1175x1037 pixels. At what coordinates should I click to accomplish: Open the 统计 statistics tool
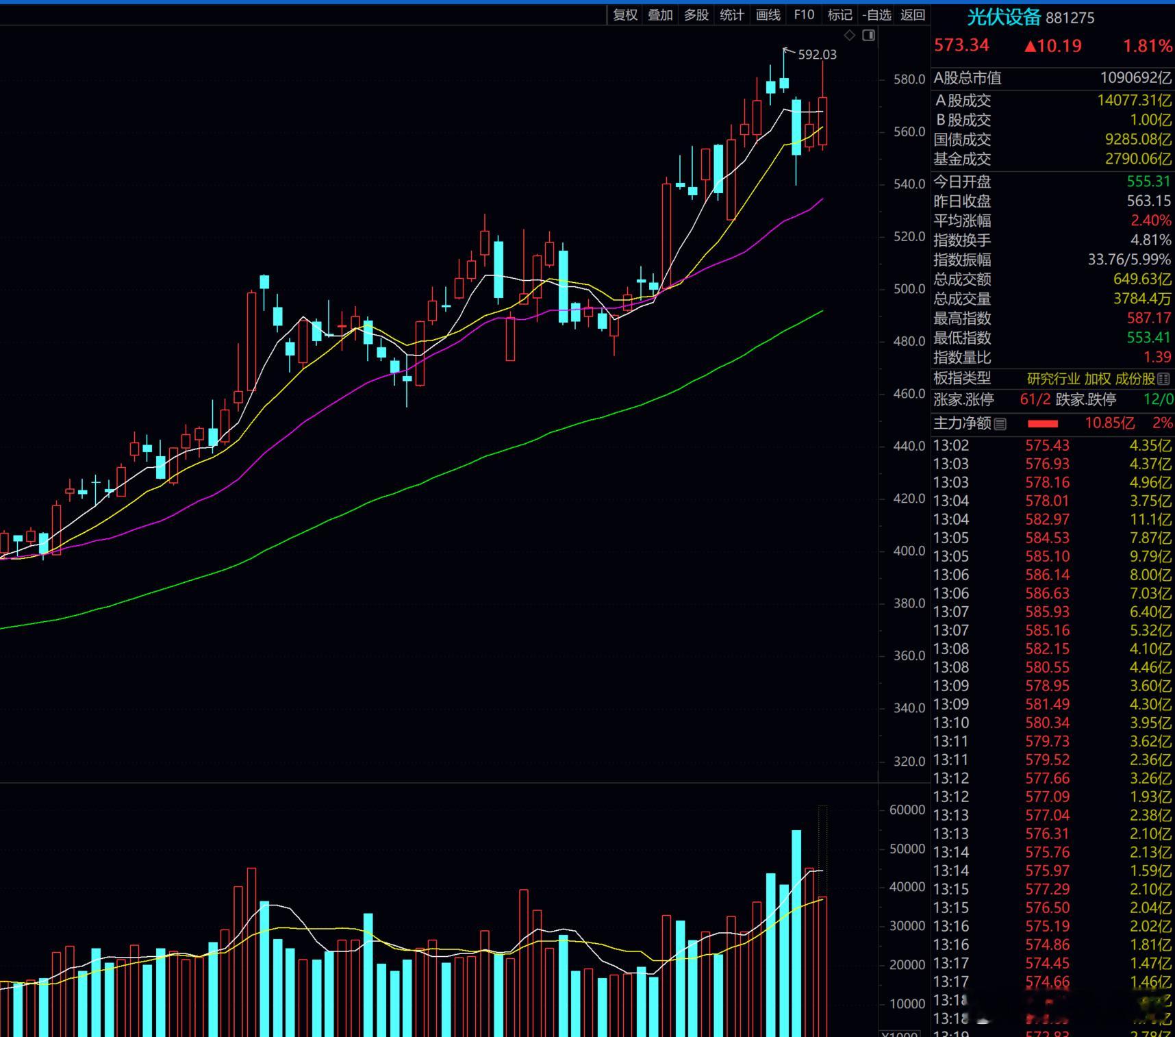(x=732, y=15)
